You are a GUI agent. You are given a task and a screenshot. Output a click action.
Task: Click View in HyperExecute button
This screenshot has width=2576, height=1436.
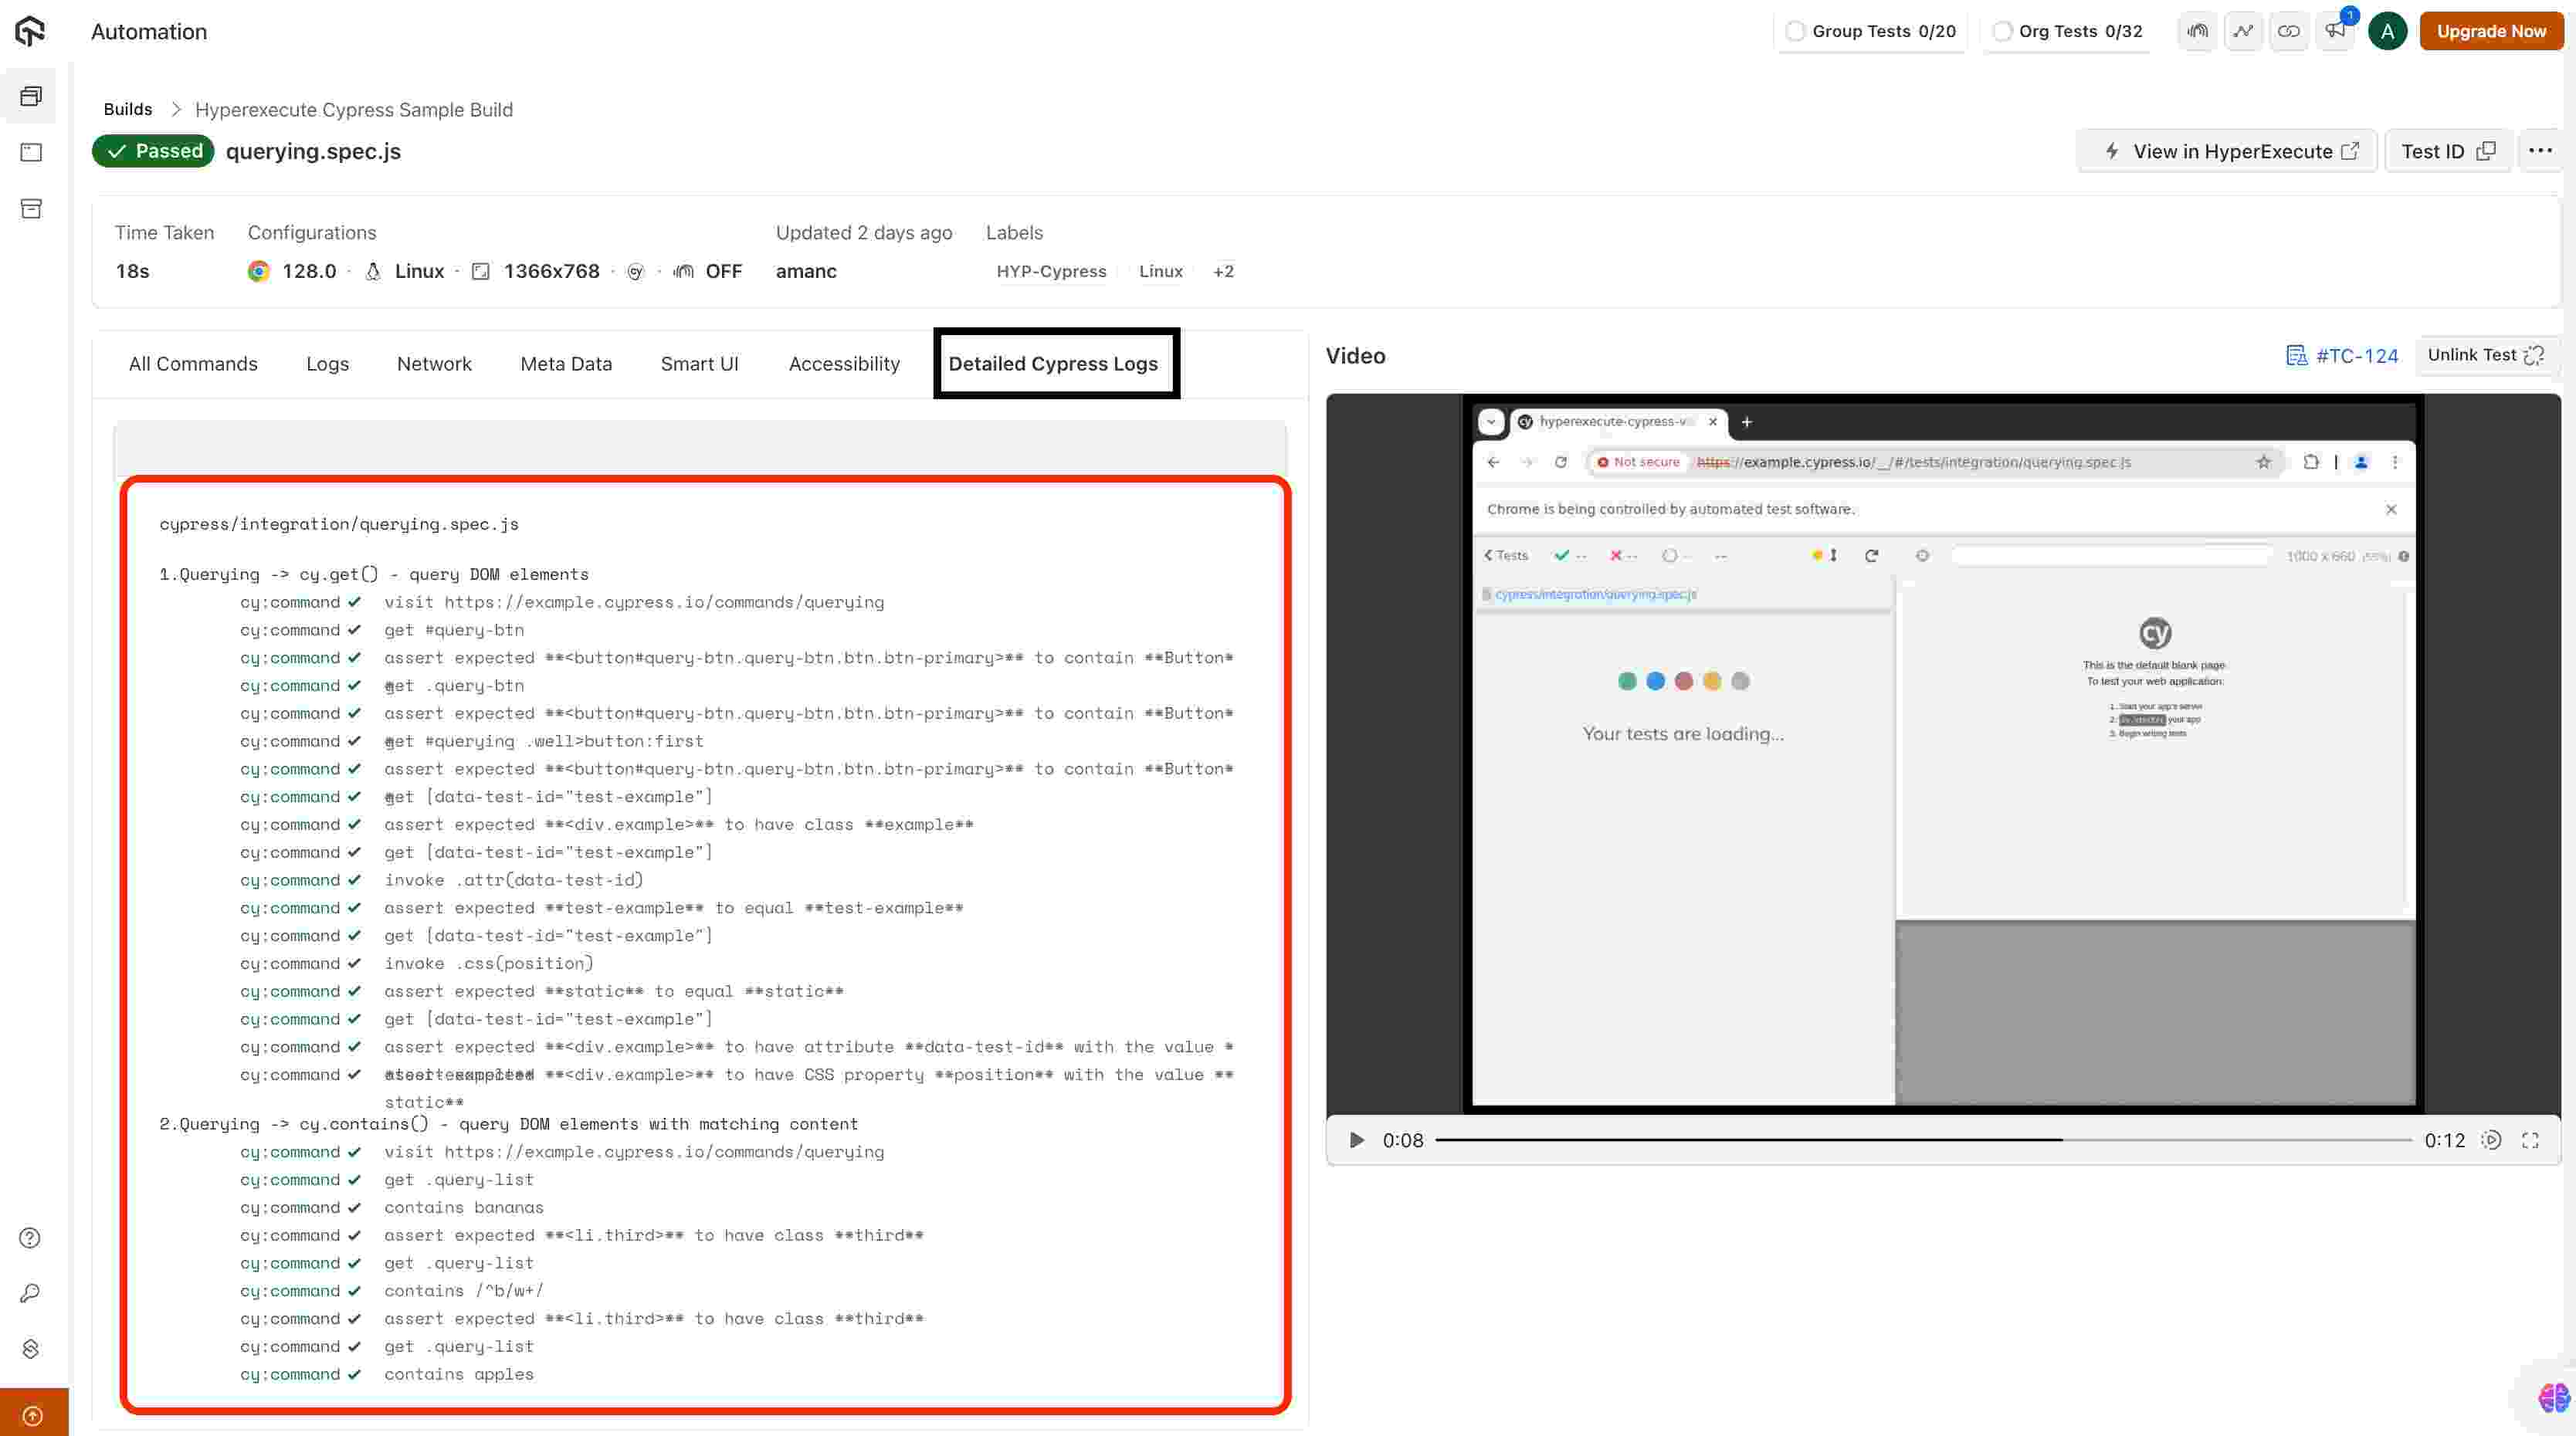click(2228, 151)
